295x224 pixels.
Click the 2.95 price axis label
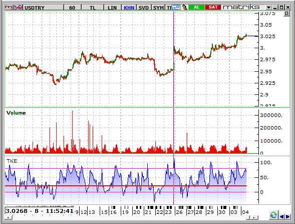(x=266, y=71)
